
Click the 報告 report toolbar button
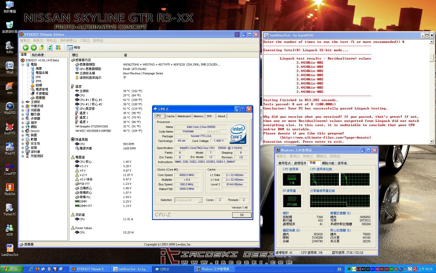pos(74,48)
